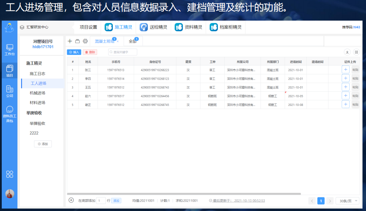Click the download icon above the table
The width and height of the screenshot is (366, 211).
click(x=347, y=52)
